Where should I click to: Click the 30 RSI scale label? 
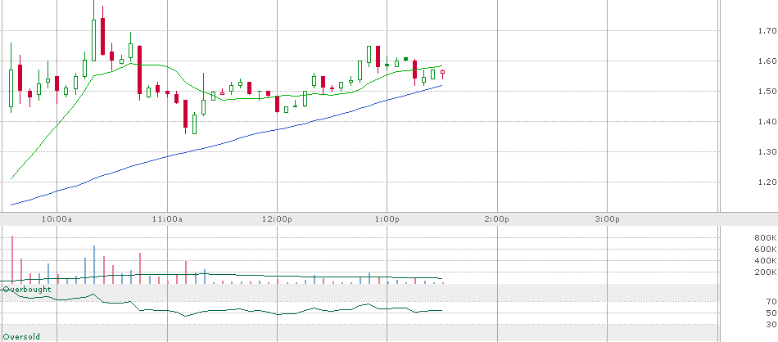[x=771, y=324]
